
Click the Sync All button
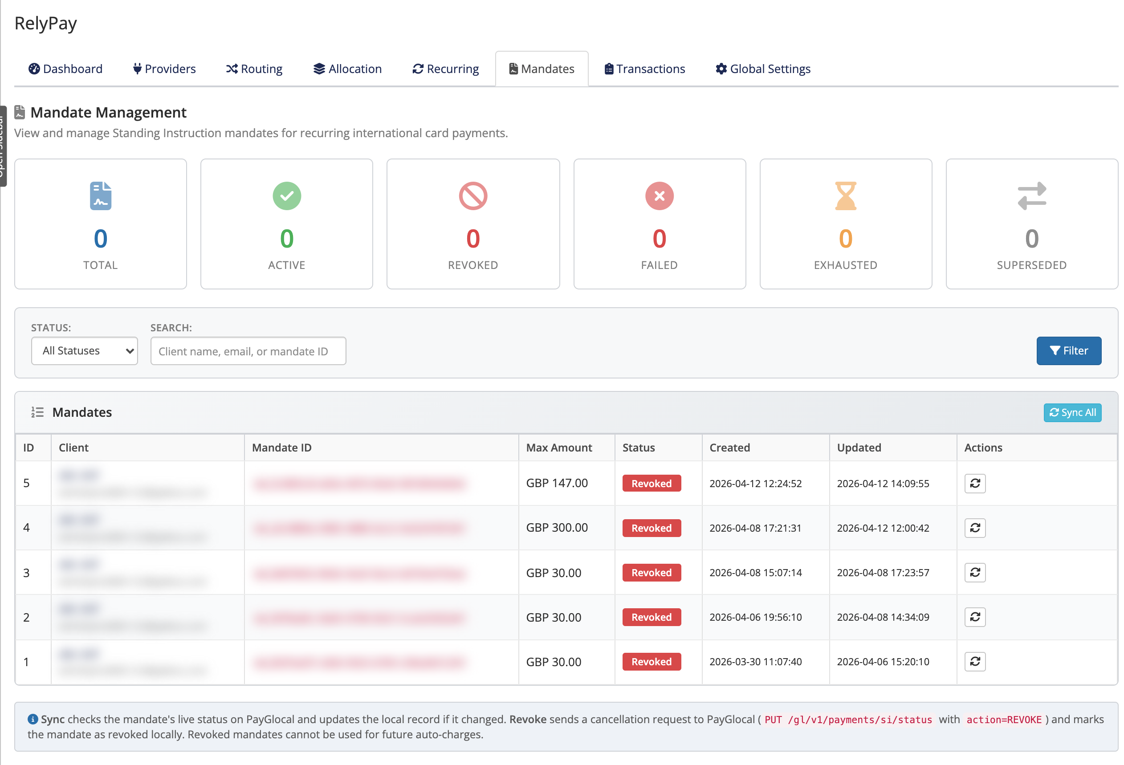1072,412
